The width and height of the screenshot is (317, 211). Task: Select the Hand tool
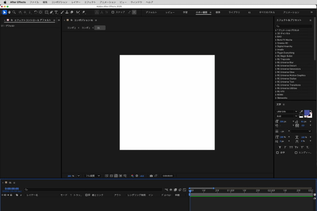pyautogui.click(x=10, y=12)
